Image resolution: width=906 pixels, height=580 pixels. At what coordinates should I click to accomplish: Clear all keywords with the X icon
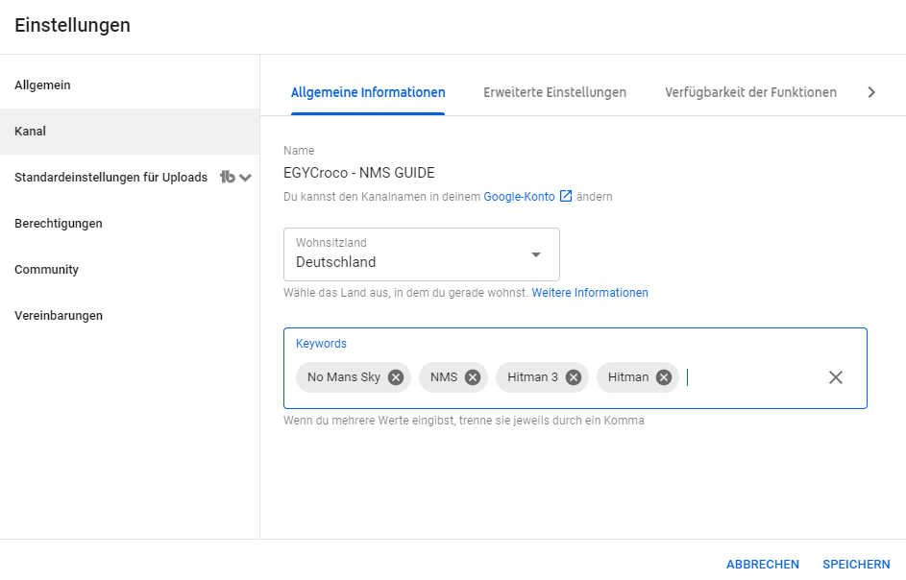coord(836,377)
